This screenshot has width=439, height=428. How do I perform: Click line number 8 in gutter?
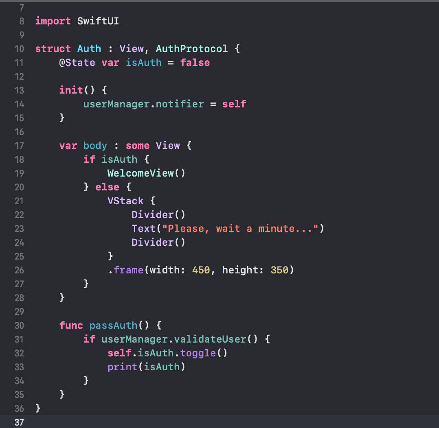pos(22,21)
